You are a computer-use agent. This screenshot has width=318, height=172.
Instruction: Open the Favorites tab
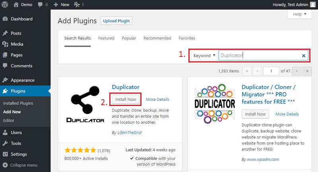pos(187,38)
